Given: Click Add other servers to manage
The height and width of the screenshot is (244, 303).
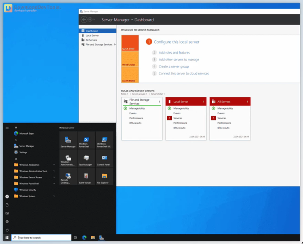Looking at the screenshot, I should pos(179,60).
